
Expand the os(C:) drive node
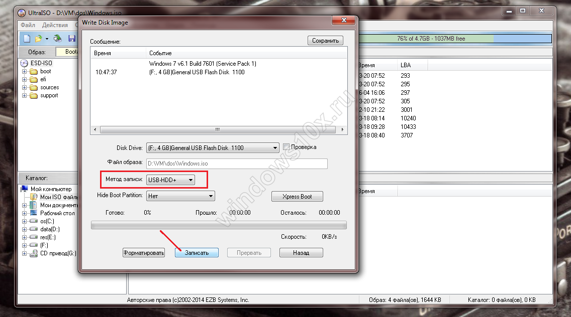[25, 221]
